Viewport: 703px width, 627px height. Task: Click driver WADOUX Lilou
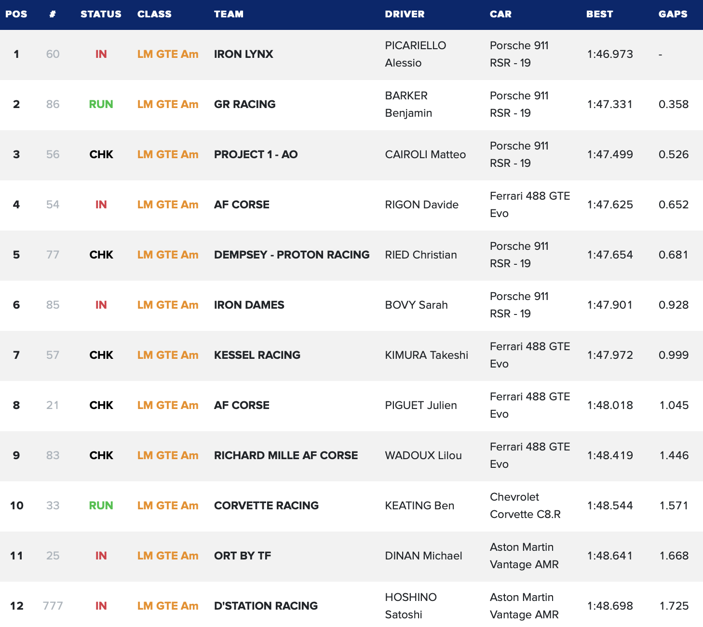tap(423, 455)
